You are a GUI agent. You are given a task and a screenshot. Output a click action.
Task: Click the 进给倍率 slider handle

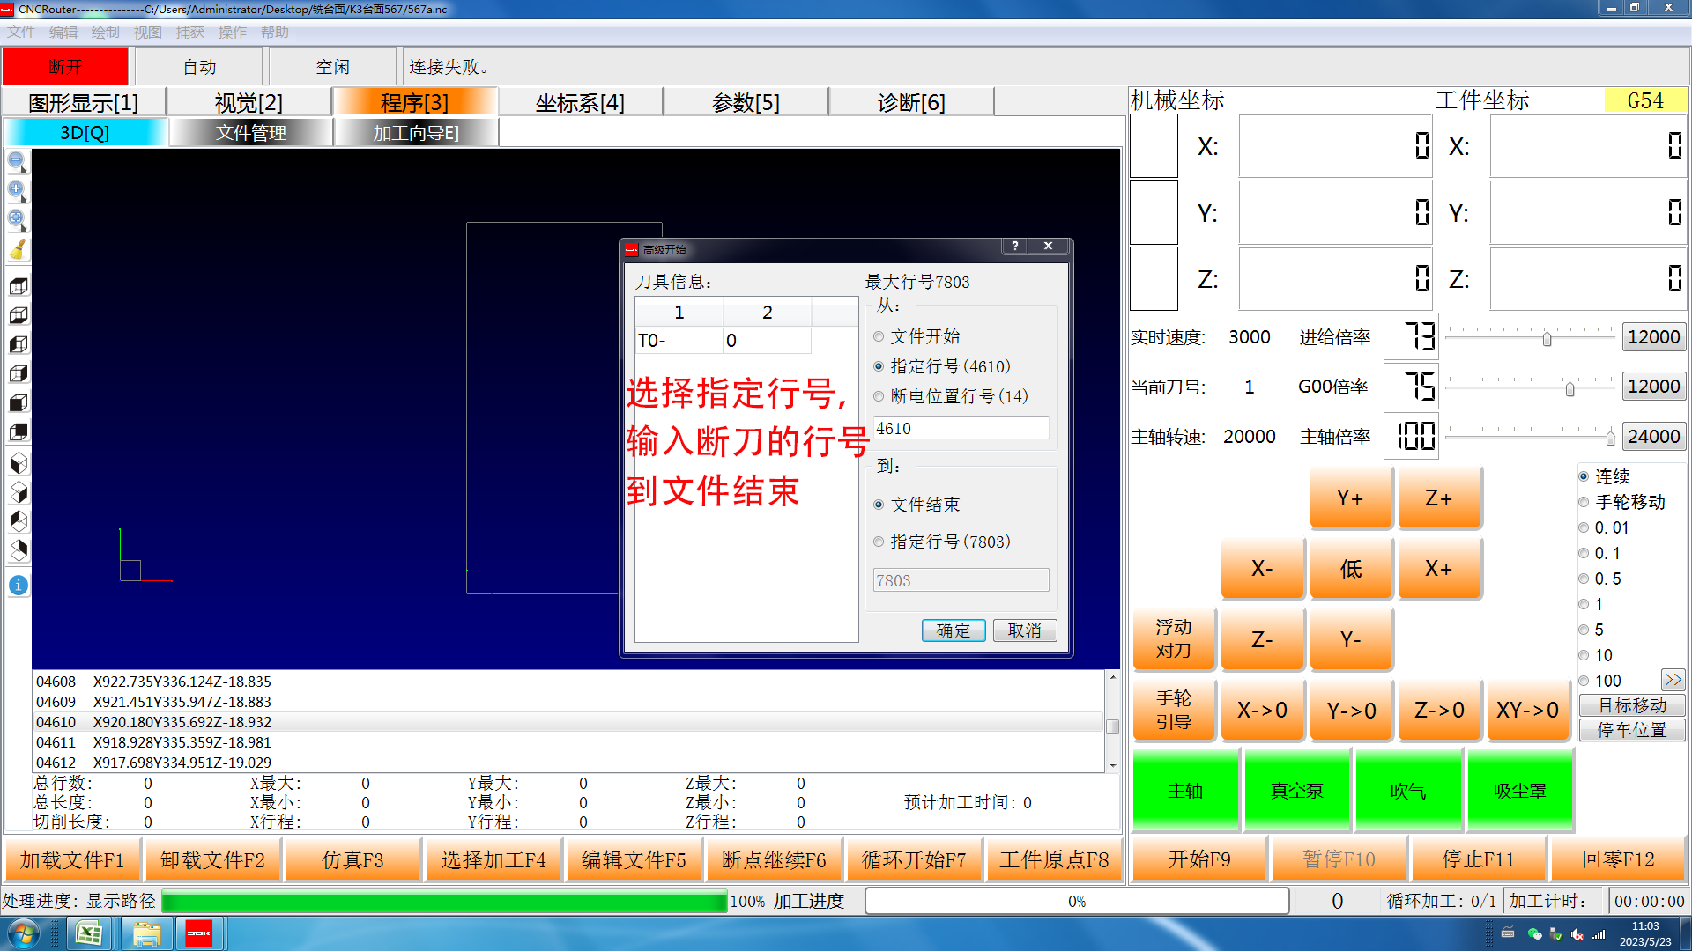[1547, 338]
